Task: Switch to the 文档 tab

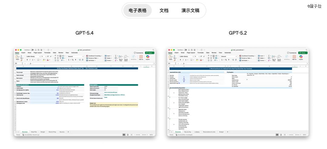Action: click(164, 11)
